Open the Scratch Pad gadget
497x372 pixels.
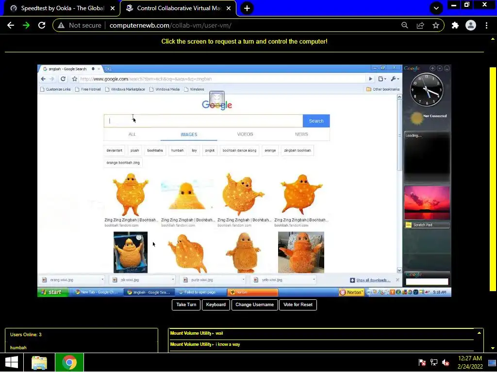click(427, 225)
